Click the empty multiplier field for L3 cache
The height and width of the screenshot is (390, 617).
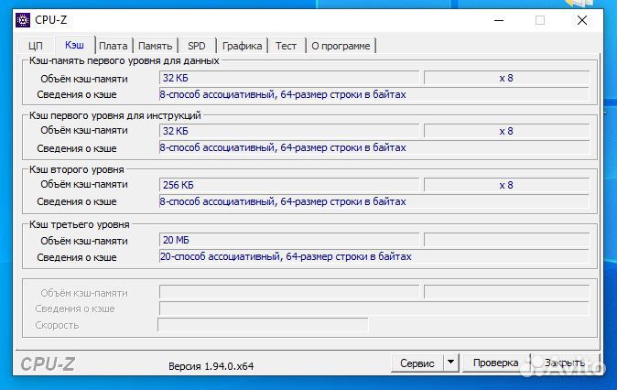point(506,240)
